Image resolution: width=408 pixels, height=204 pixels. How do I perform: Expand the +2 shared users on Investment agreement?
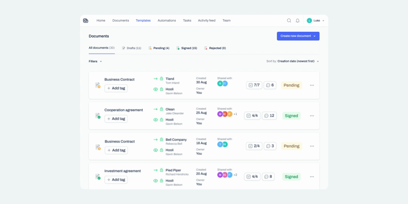pos(235,175)
